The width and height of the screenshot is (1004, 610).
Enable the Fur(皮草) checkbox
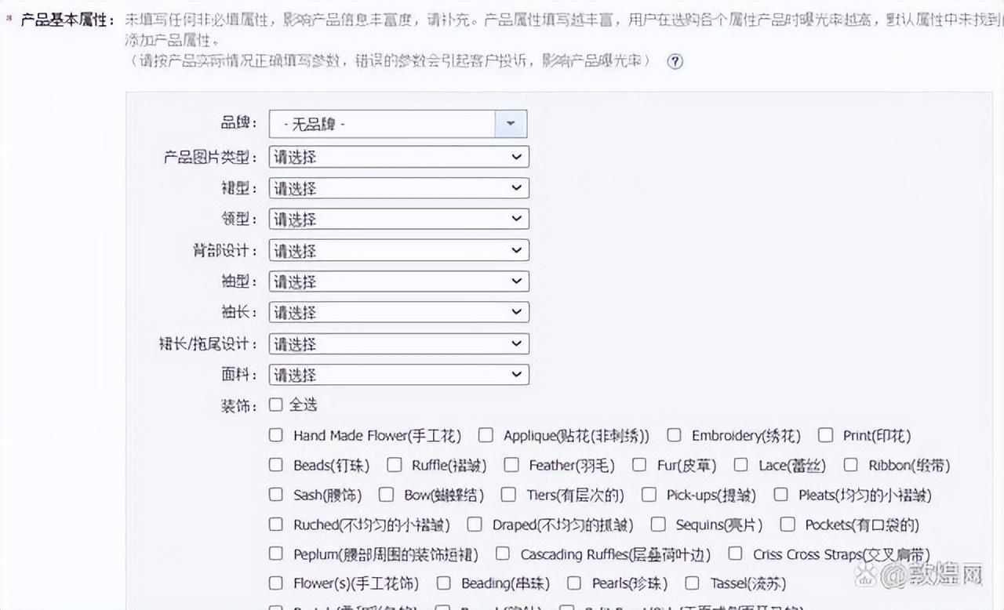coord(639,464)
